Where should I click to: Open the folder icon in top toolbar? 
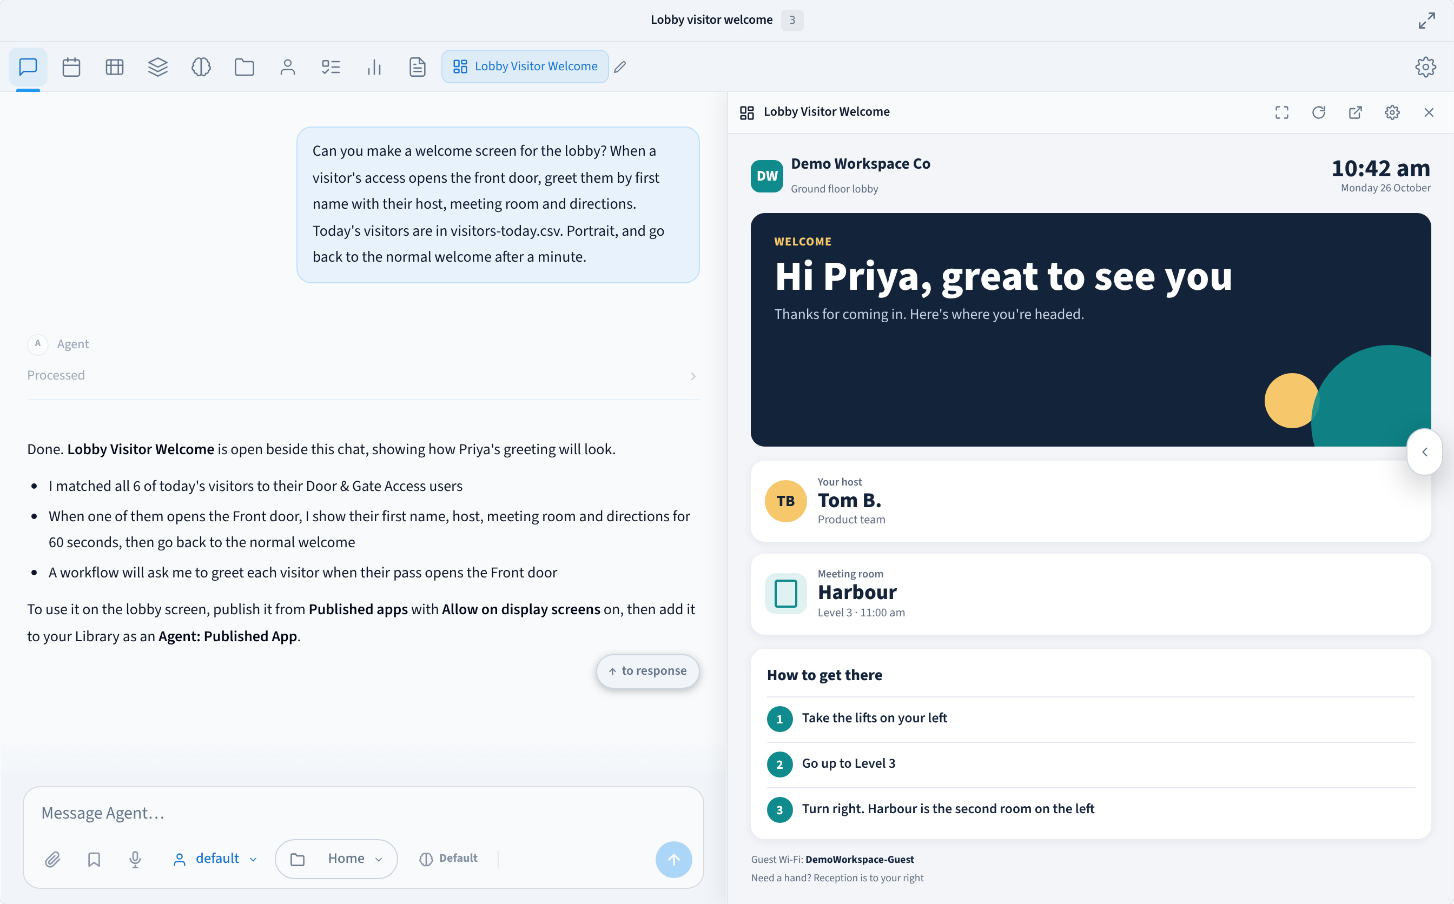pyautogui.click(x=244, y=67)
